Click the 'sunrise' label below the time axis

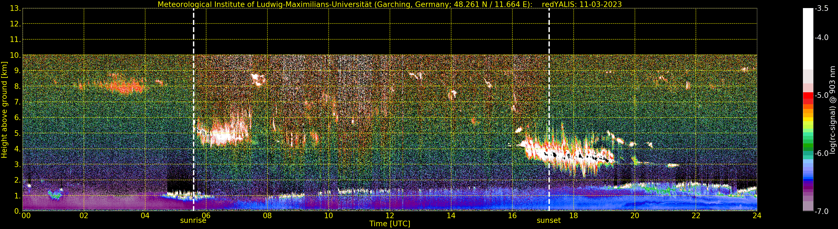click(x=193, y=221)
